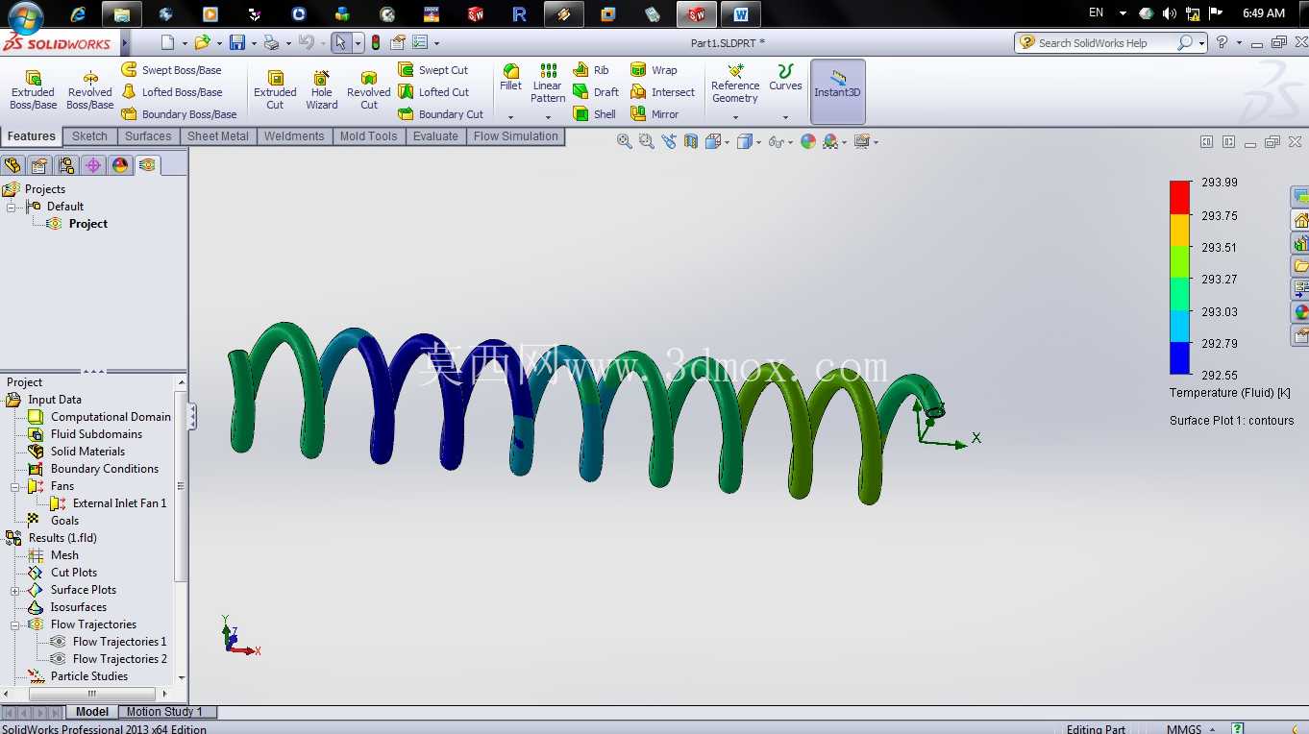Click the Wrap feature tool
This screenshot has height=734, width=1309.
click(654, 70)
